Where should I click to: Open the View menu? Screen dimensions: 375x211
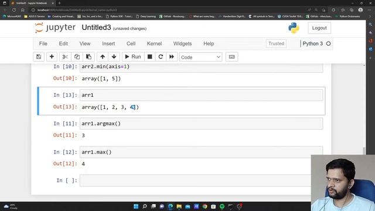click(85, 43)
